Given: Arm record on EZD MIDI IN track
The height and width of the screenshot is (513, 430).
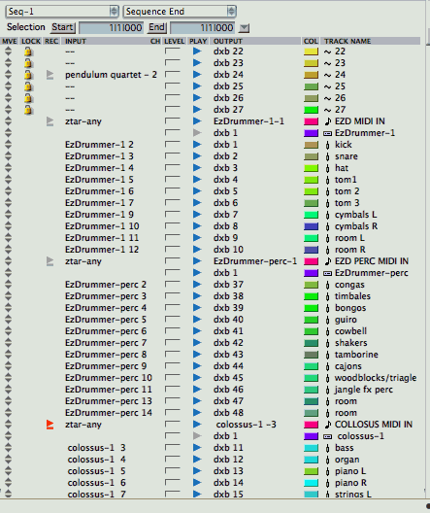Looking at the screenshot, I should (50, 121).
